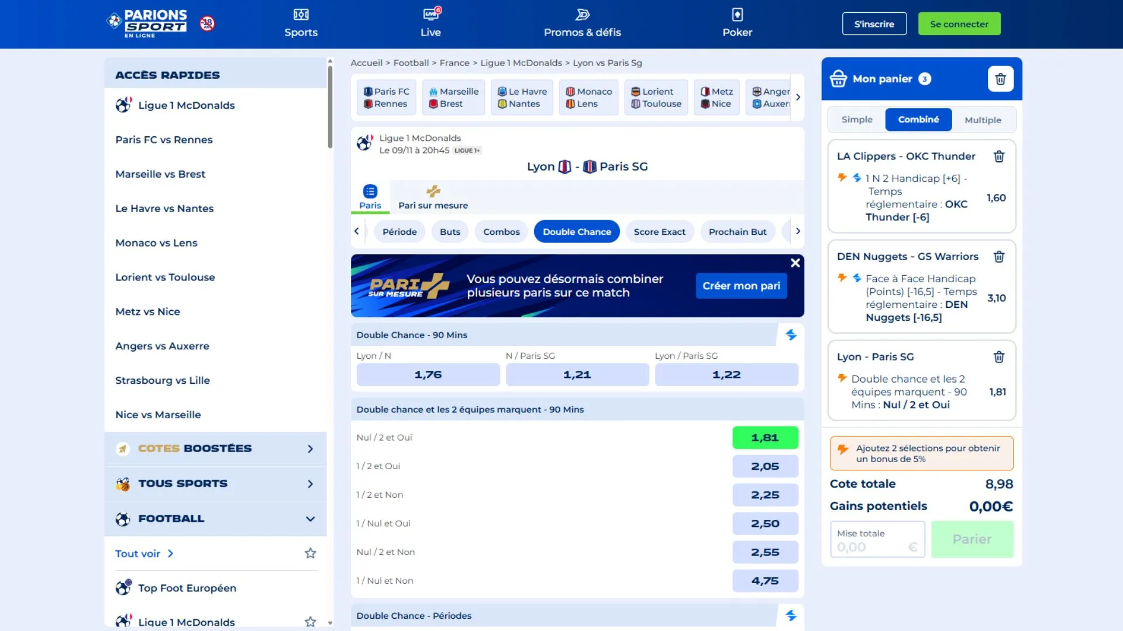Image resolution: width=1123 pixels, height=631 pixels.
Task: Delete the Lyon - Paris SG selection
Action: (998, 357)
